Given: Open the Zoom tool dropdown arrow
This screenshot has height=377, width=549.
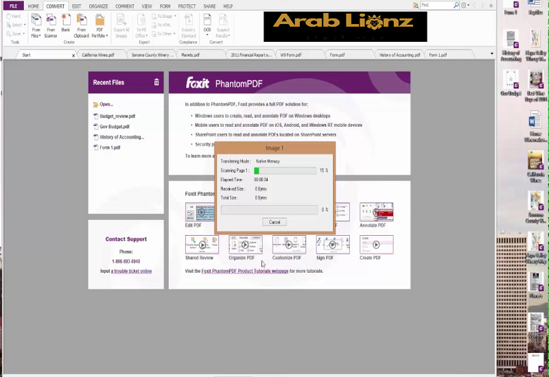Looking at the screenshot, I should tap(24, 34).
